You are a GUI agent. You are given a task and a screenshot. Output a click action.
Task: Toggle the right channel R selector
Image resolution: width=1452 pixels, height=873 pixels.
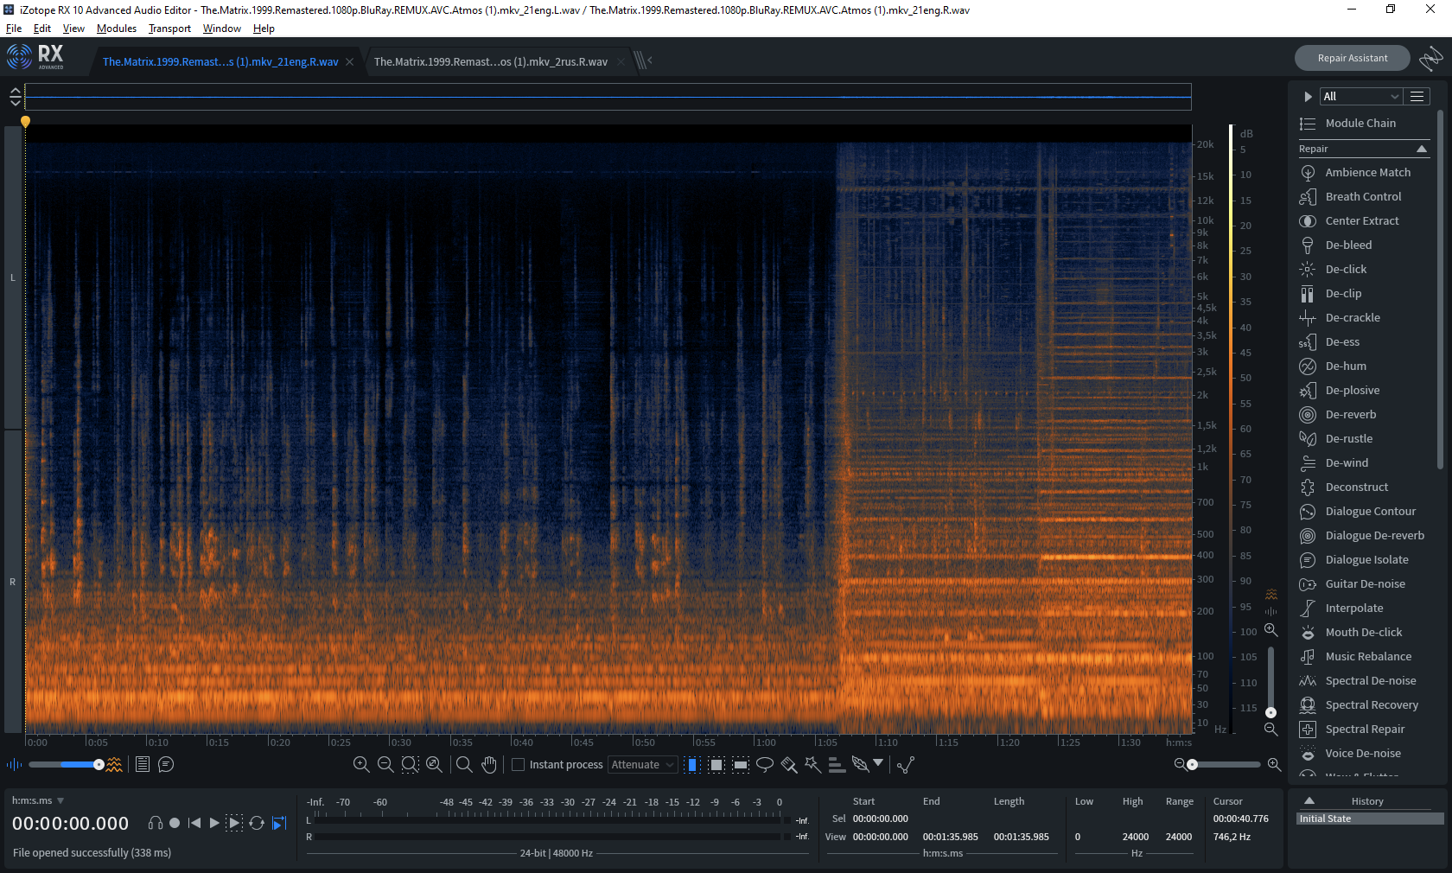pyautogui.click(x=13, y=582)
